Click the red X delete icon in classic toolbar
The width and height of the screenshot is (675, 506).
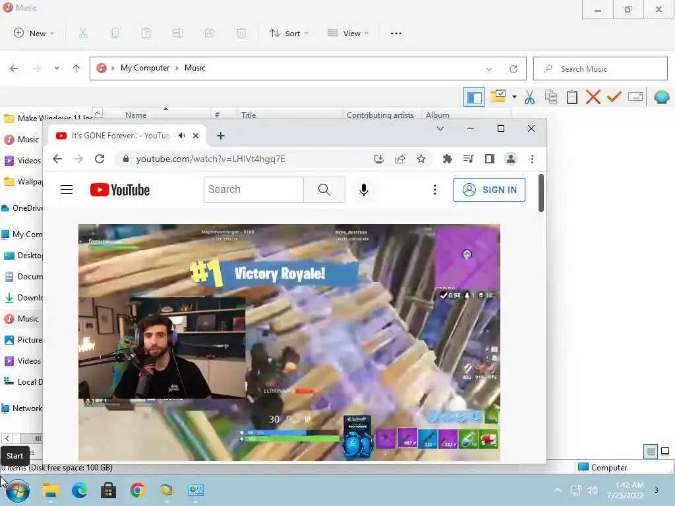593,98
